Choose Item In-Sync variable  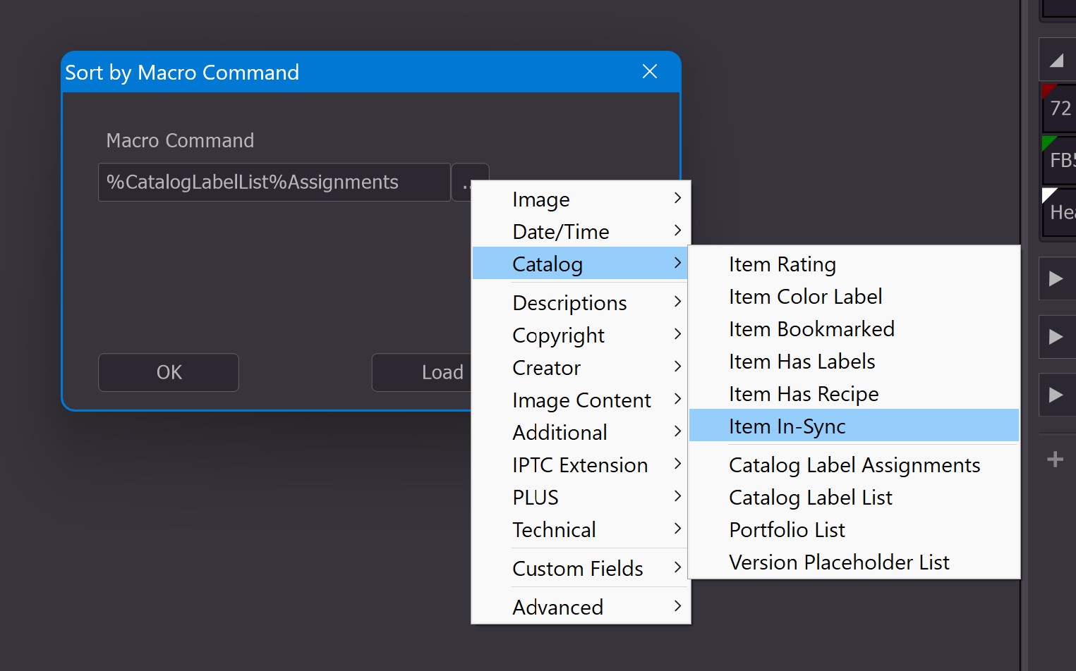[x=854, y=426]
